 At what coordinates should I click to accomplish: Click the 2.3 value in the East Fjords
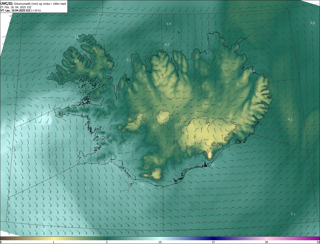257,95
